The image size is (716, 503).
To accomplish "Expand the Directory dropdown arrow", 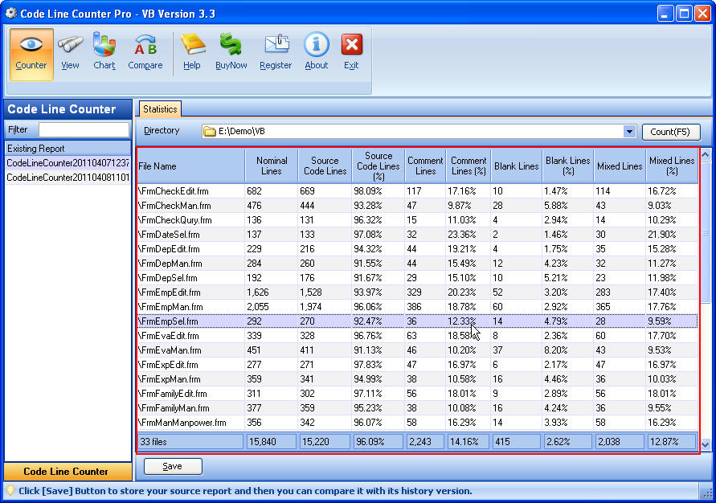I will tap(629, 132).
